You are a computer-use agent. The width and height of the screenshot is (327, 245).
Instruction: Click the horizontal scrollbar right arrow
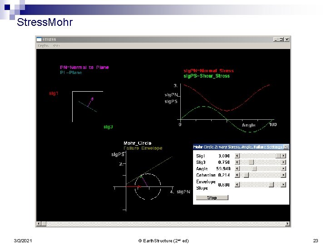click(x=287, y=224)
